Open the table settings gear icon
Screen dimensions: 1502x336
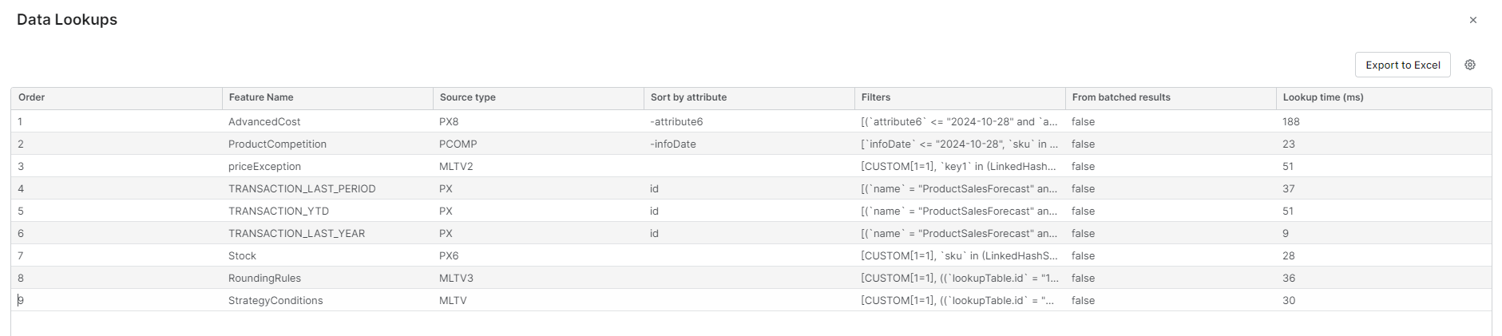point(1470,65)
